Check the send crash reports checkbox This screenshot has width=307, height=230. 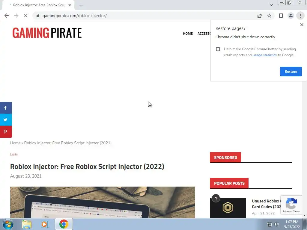pos(218,49)
